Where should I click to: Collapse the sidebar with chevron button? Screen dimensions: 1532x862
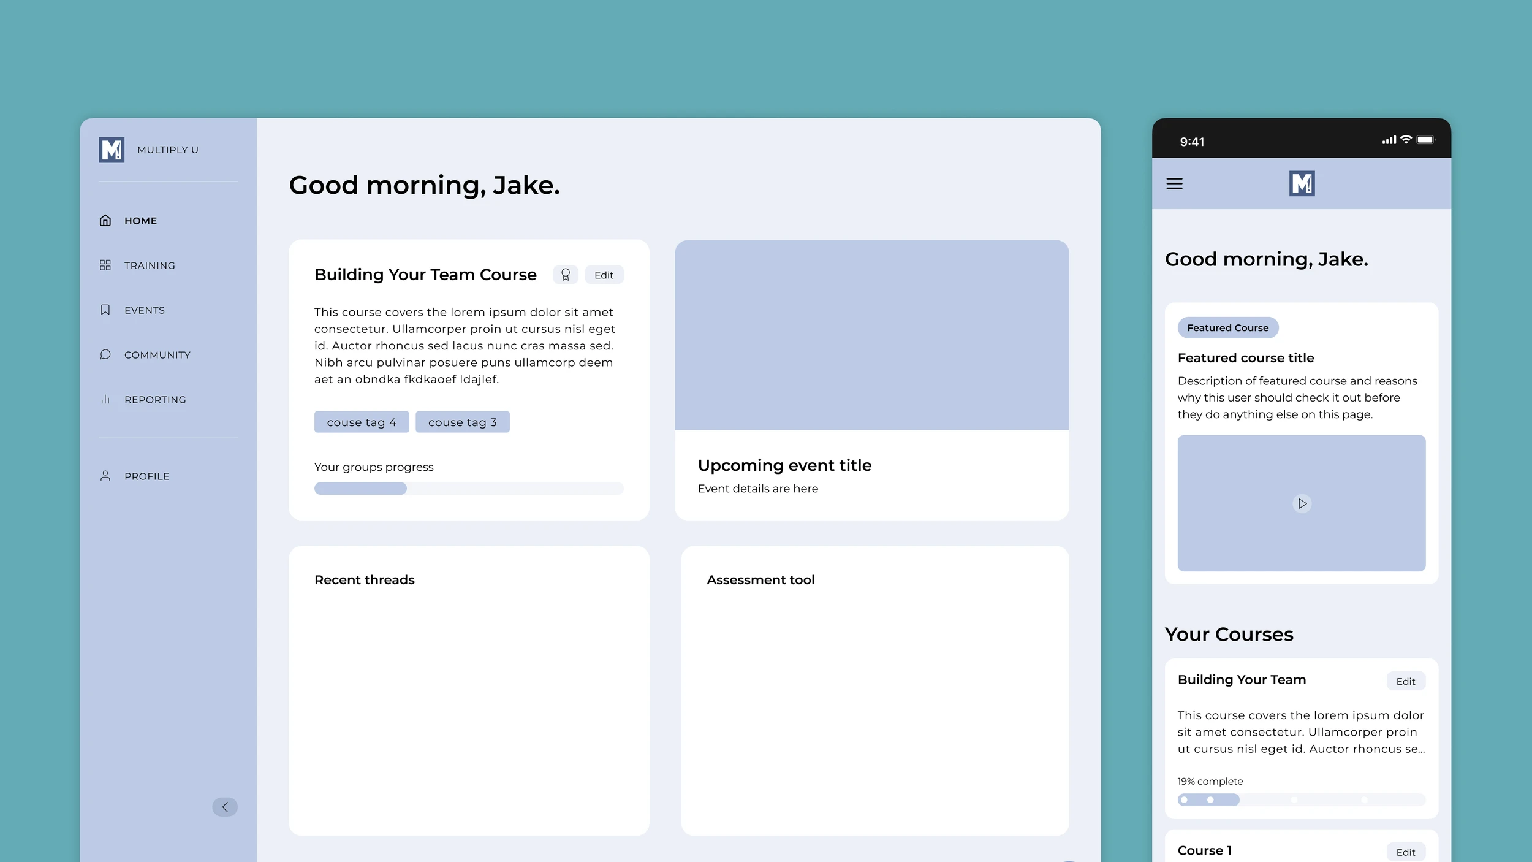coord(225,807)
